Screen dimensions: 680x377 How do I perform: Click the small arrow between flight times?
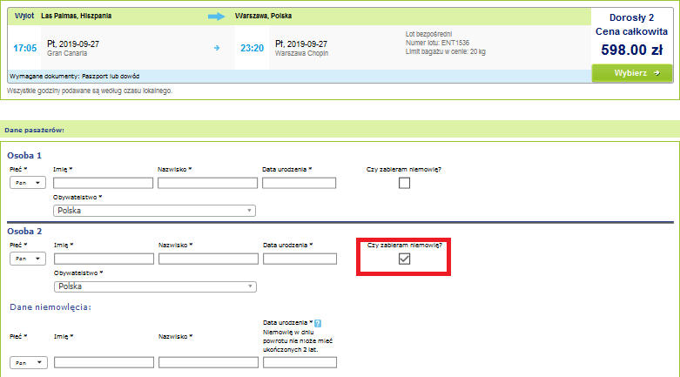[x=217, y=48]
